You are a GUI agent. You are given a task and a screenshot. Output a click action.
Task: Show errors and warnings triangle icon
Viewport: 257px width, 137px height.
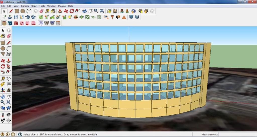click(124, 17)
